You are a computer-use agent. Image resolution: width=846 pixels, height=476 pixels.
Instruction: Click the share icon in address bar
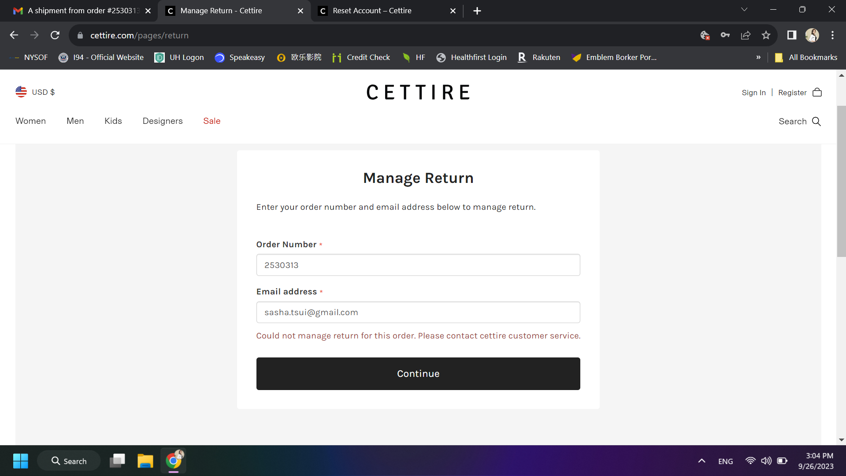point(746,35)
